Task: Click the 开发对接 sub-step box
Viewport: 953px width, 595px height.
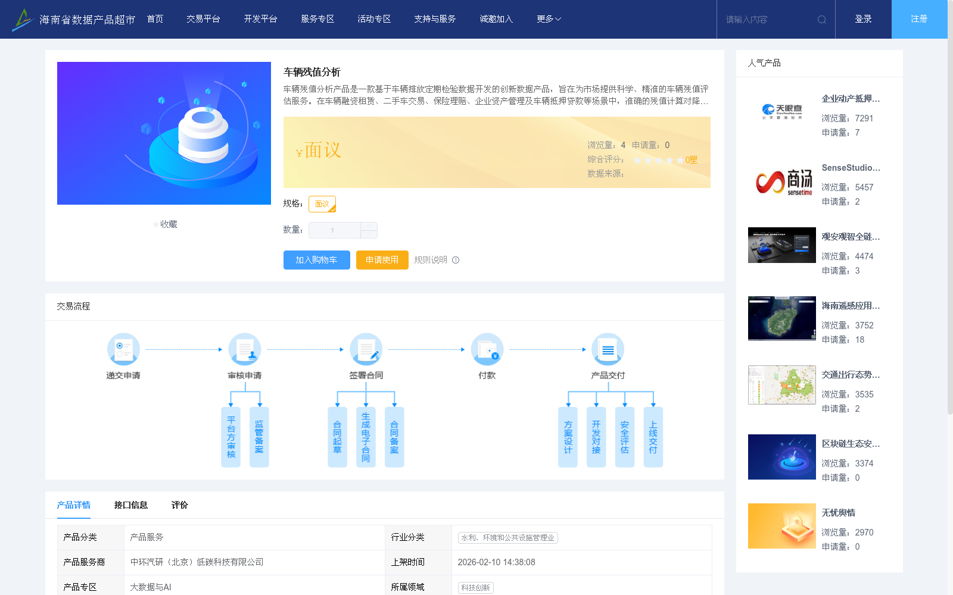Action: click(x=596, y=437)
